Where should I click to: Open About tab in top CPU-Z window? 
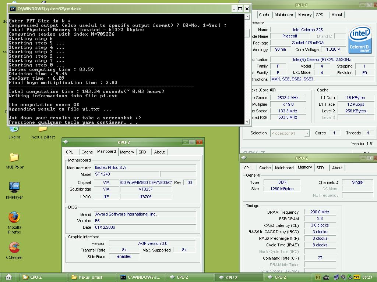pos(337,15)
